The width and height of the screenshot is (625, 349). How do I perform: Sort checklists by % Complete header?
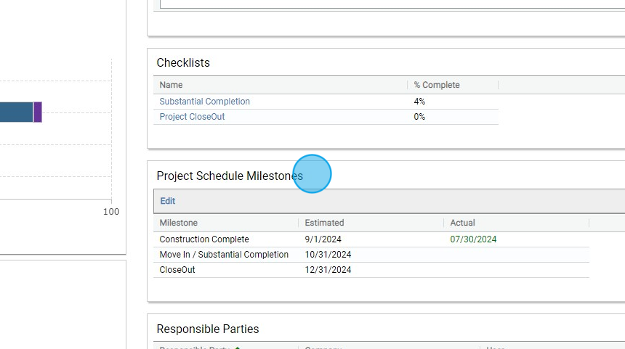click(437, 85)
